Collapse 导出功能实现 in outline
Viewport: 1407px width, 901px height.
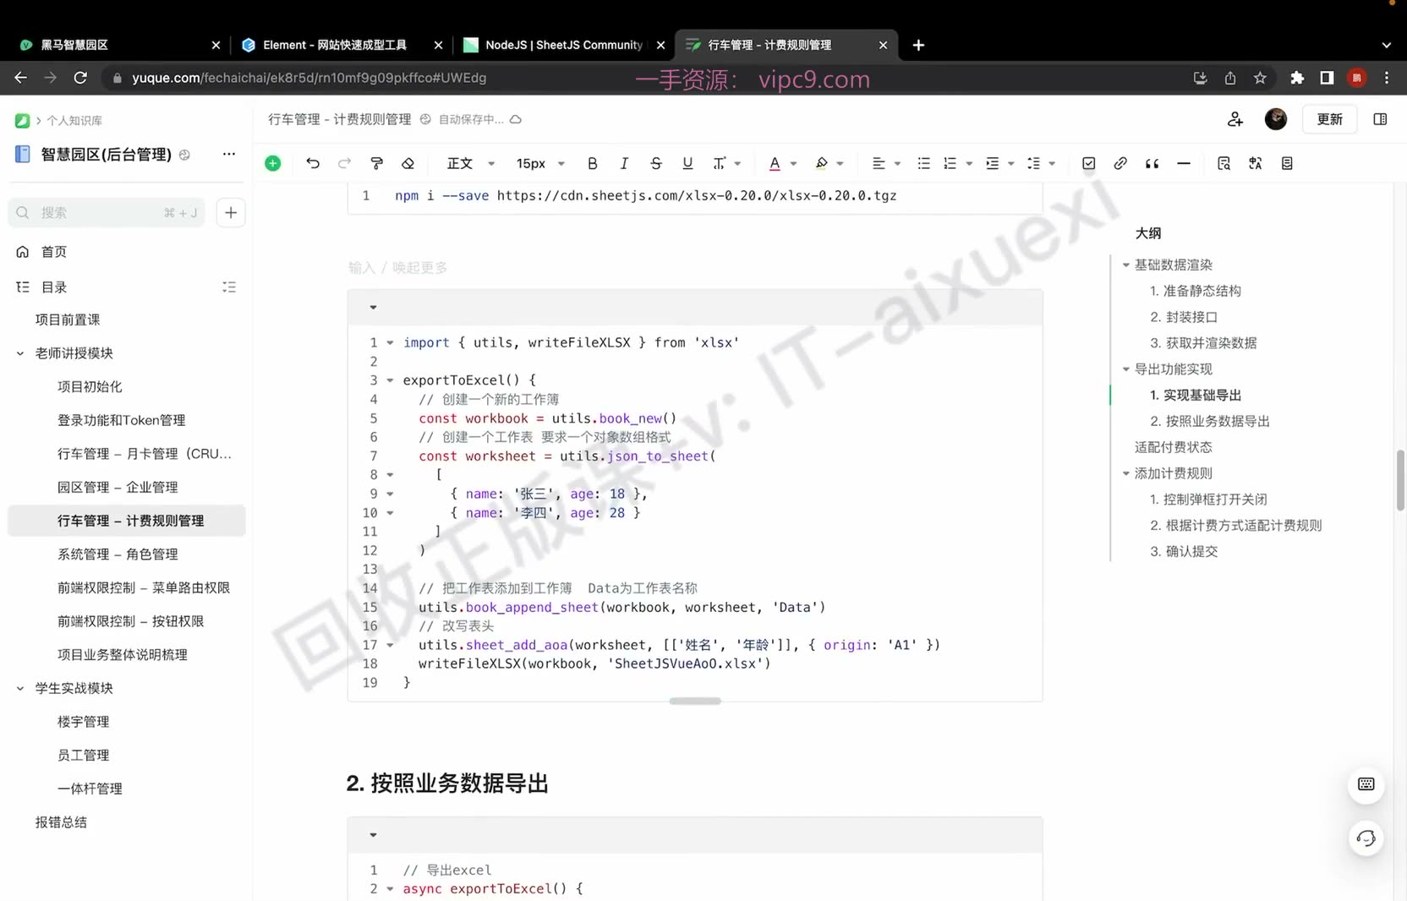point(1125,369)
